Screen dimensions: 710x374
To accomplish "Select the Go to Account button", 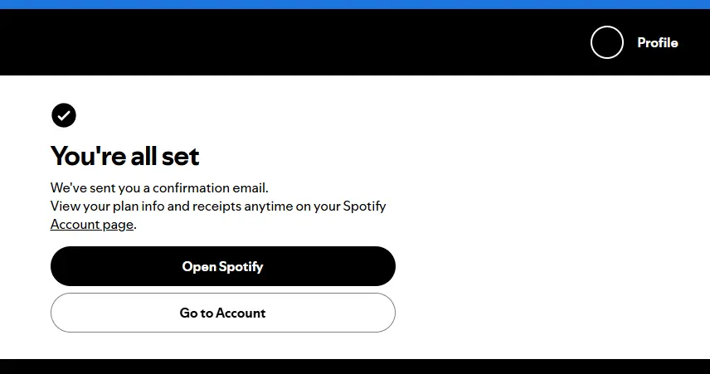I will pos(223,313).
